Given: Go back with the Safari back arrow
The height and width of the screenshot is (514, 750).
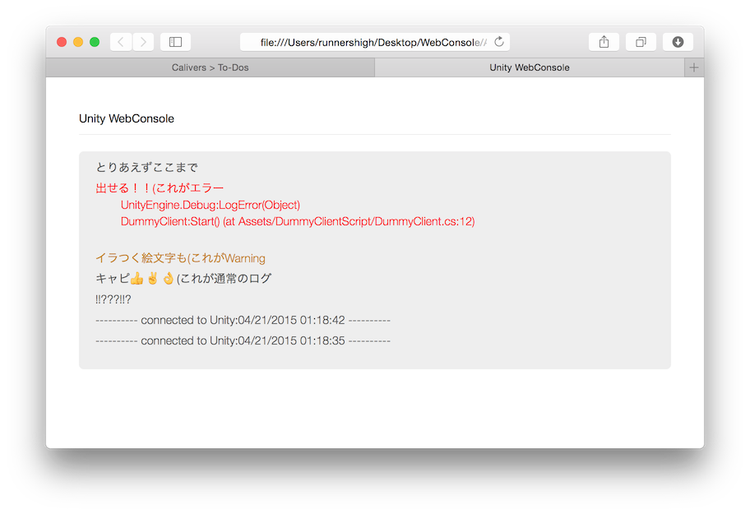Looking at the screenshot, I should [x=121, y=42].
